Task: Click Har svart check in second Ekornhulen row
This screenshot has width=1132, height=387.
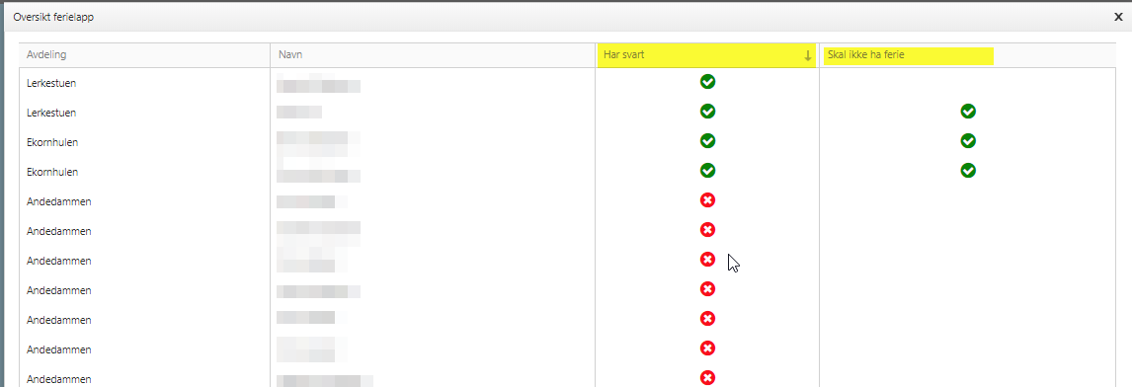Action: 707,171
